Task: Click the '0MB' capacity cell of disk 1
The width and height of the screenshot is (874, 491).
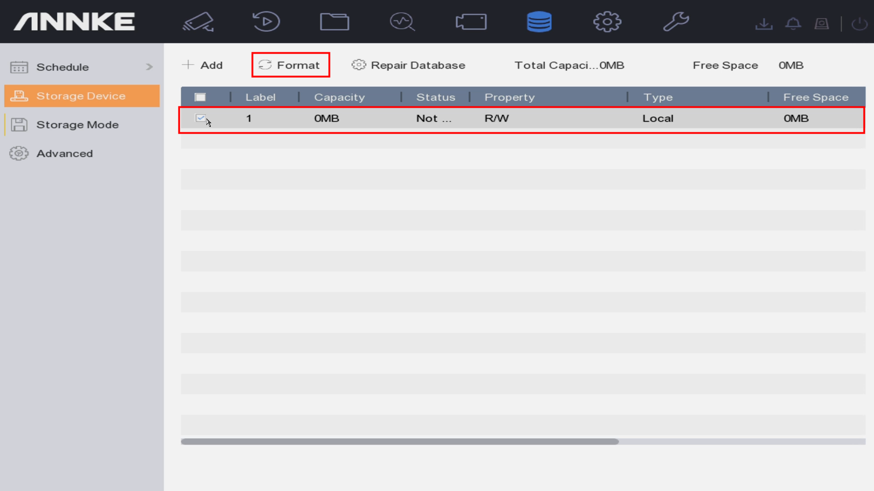Action: (326, 118)
